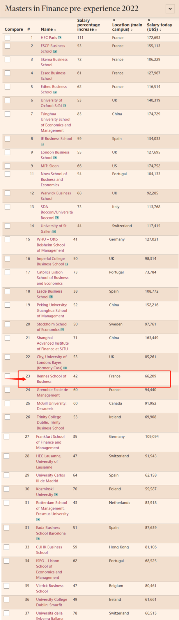
Task: Click the icon under Rotterdam School of Management
Action: coord(38,519)
